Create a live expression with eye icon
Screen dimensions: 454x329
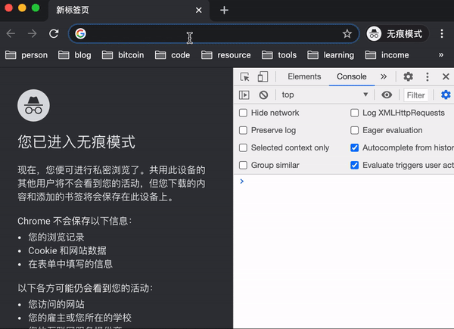click(387, 95)
